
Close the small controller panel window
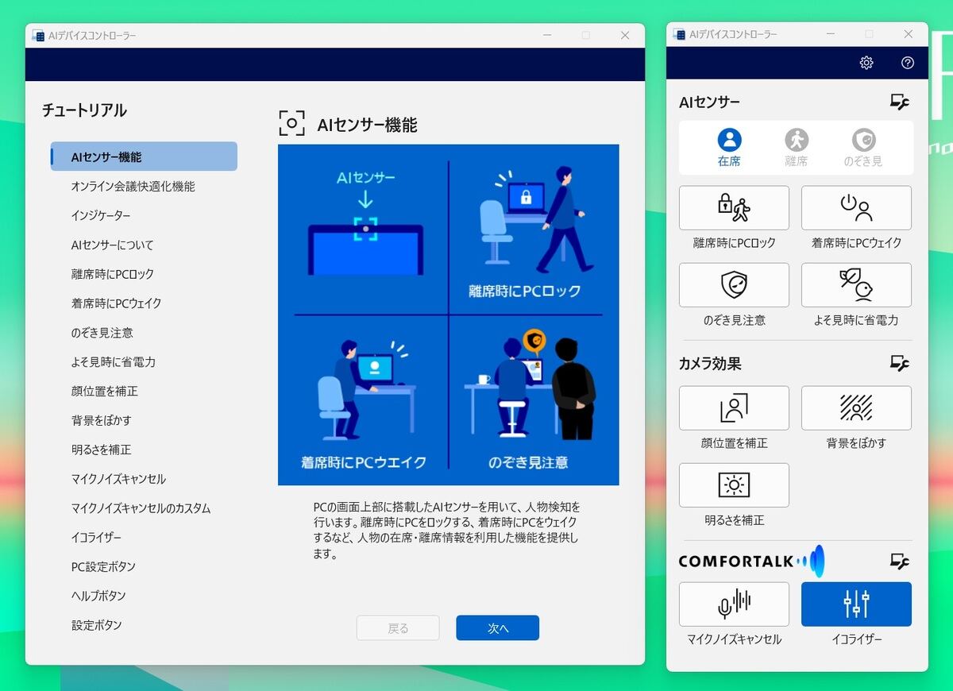909,34
